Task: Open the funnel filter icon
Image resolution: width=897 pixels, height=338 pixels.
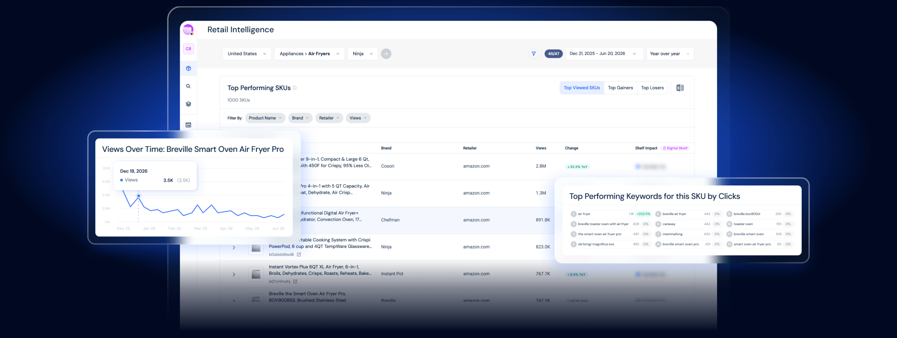Action: pyautogui.click(x=534, y=54)
